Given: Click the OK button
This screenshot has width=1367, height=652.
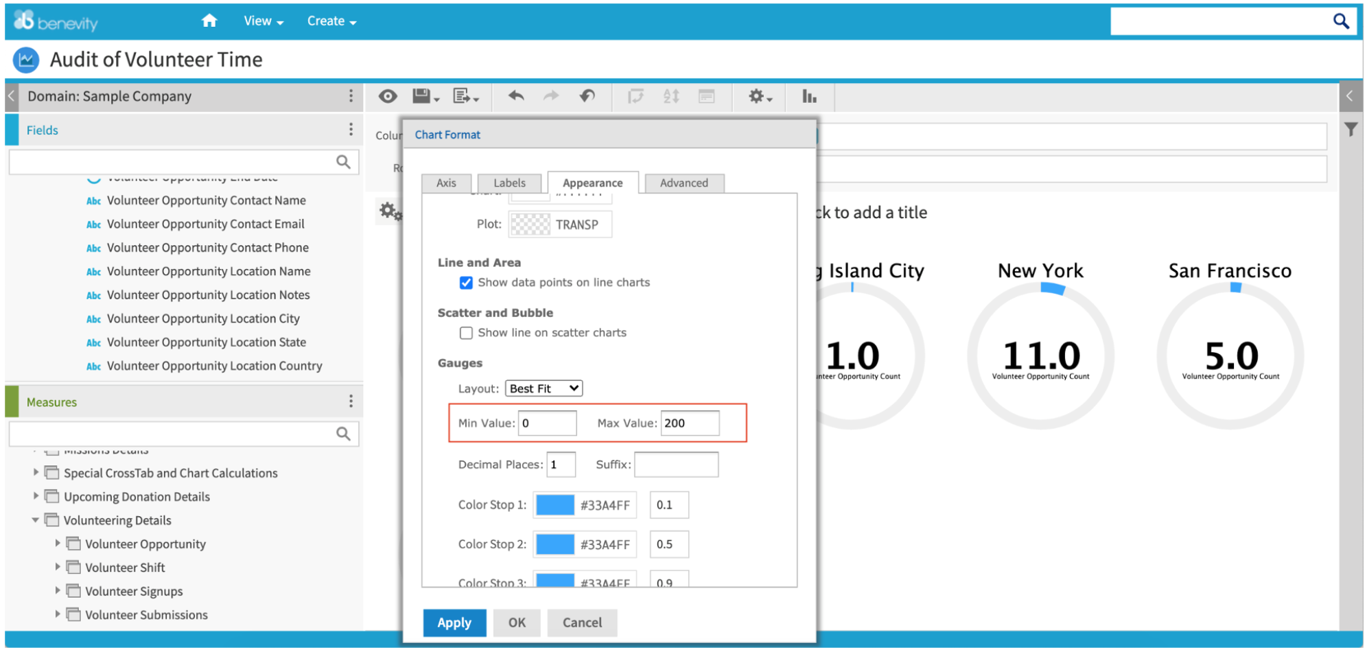Looking at the screenshot, I should click(x=517, y=622).
